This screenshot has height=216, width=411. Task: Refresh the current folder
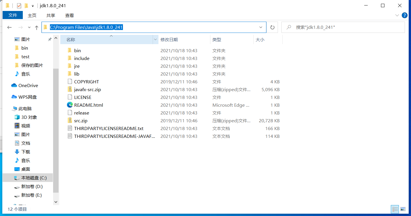point(272,27)
